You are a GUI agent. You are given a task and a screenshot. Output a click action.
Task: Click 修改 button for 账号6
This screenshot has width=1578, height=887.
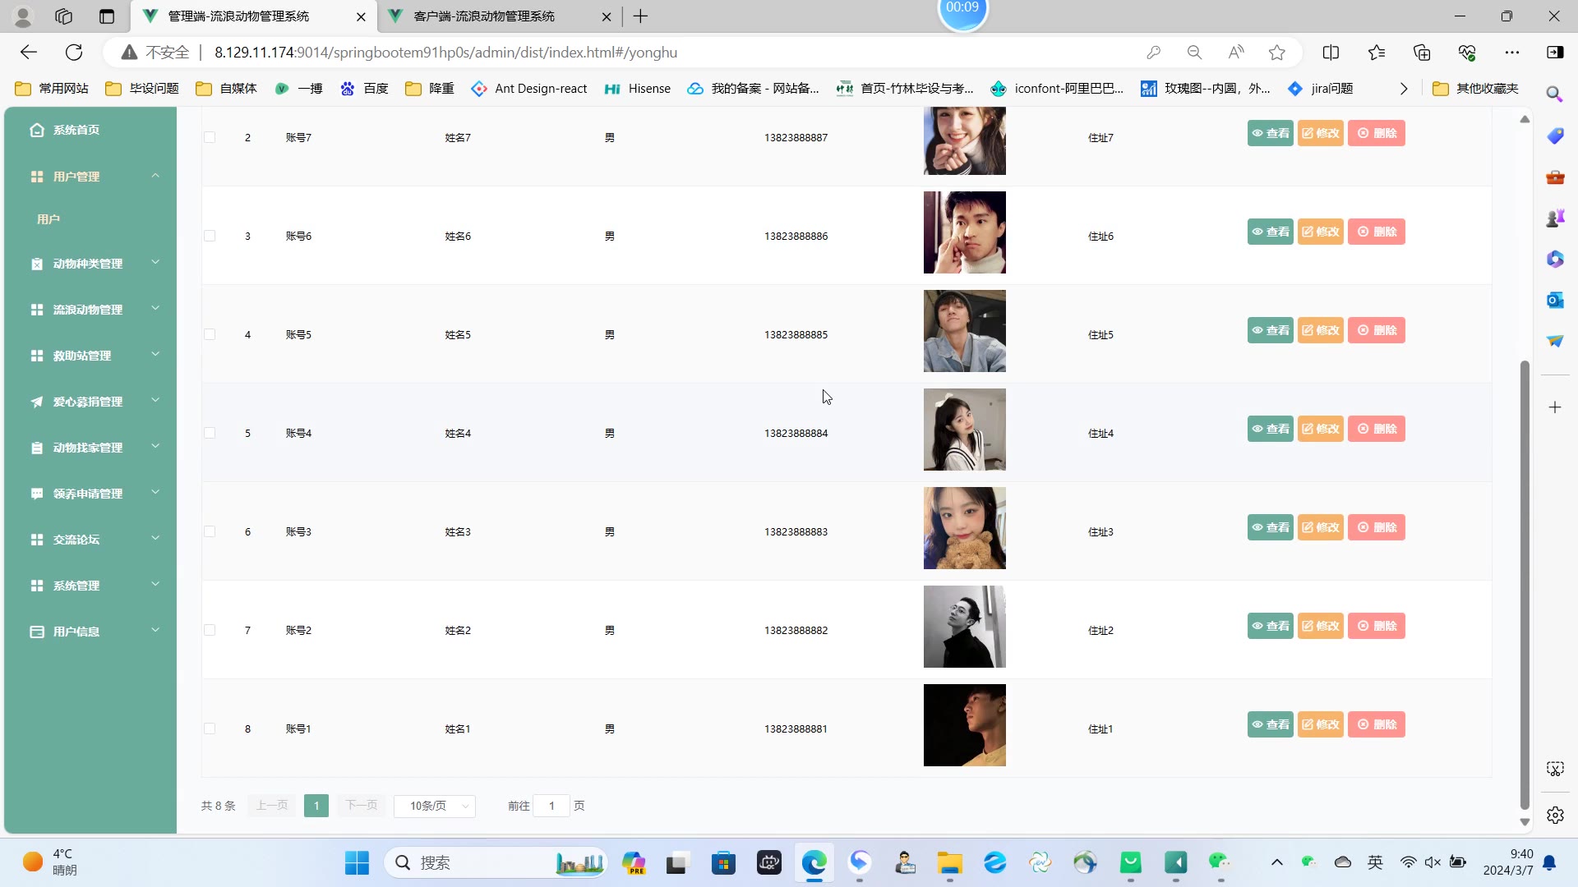click(x=1321, y=232)
